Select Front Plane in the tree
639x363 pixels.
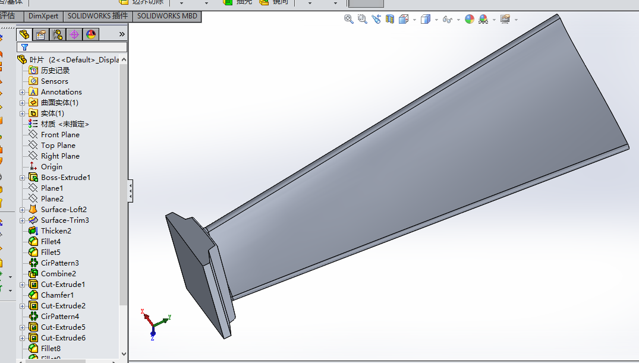pos(60,134)
